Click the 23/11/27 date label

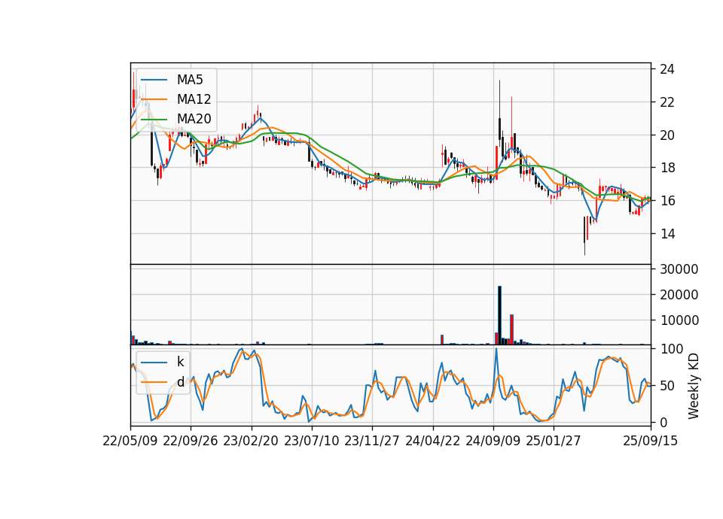(372, 441)
